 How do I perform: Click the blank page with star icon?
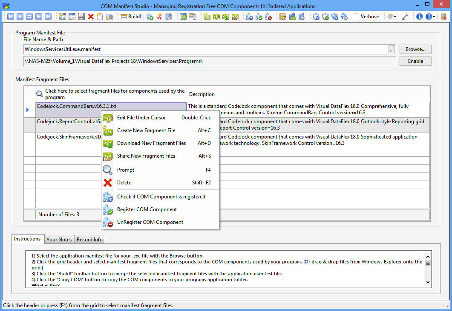point(100,17)
